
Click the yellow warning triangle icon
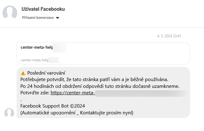coord(23,73)
